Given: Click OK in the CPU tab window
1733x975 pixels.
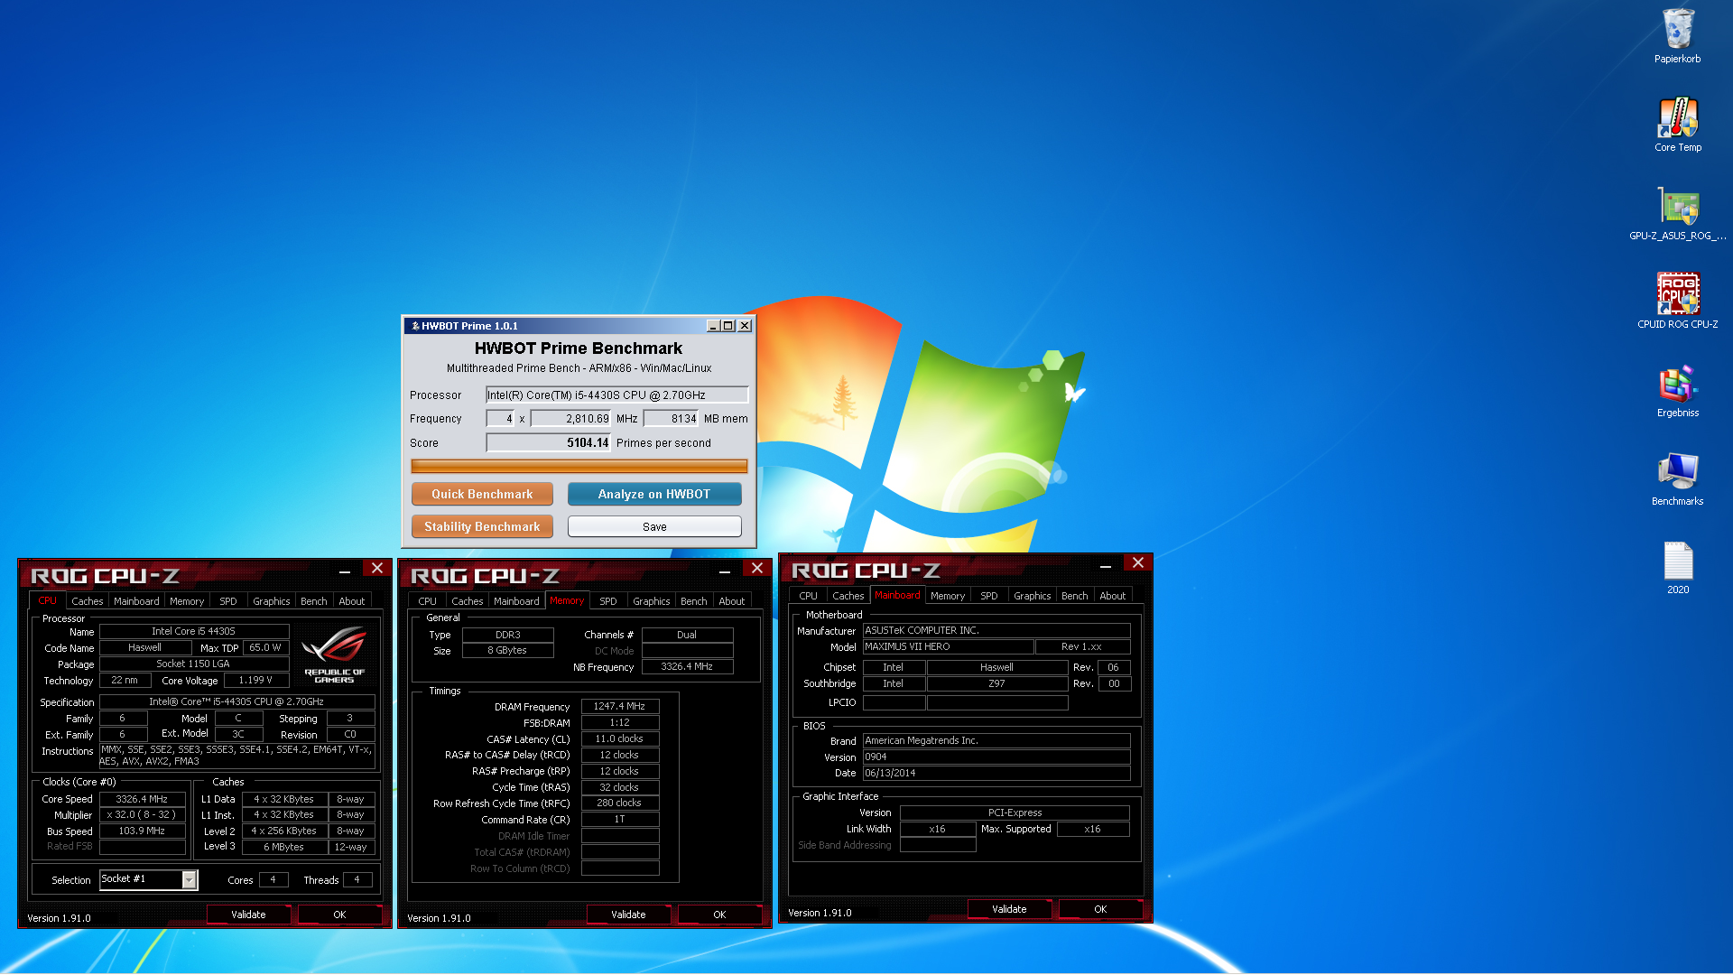Looking at the screenshot, I should tap(339, 915).
